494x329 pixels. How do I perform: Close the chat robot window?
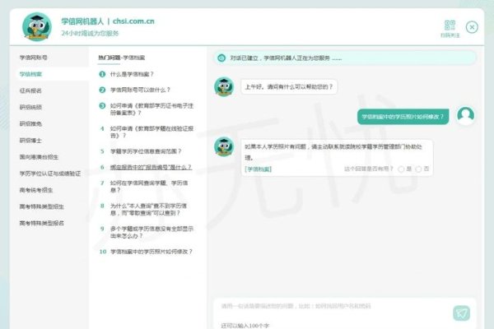(x=472, y=27)
